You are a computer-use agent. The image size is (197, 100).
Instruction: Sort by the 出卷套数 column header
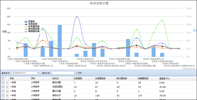84,78
